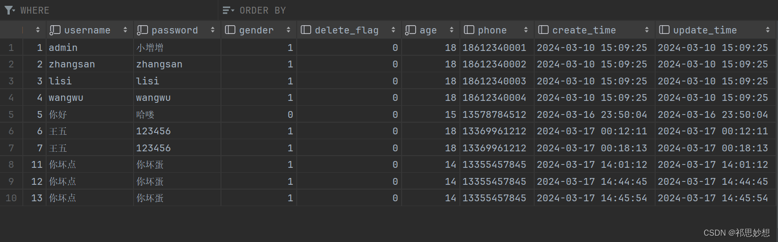Select the row number 5 gutter cell
The image size is (778, 242).
(x=11, y=114)
